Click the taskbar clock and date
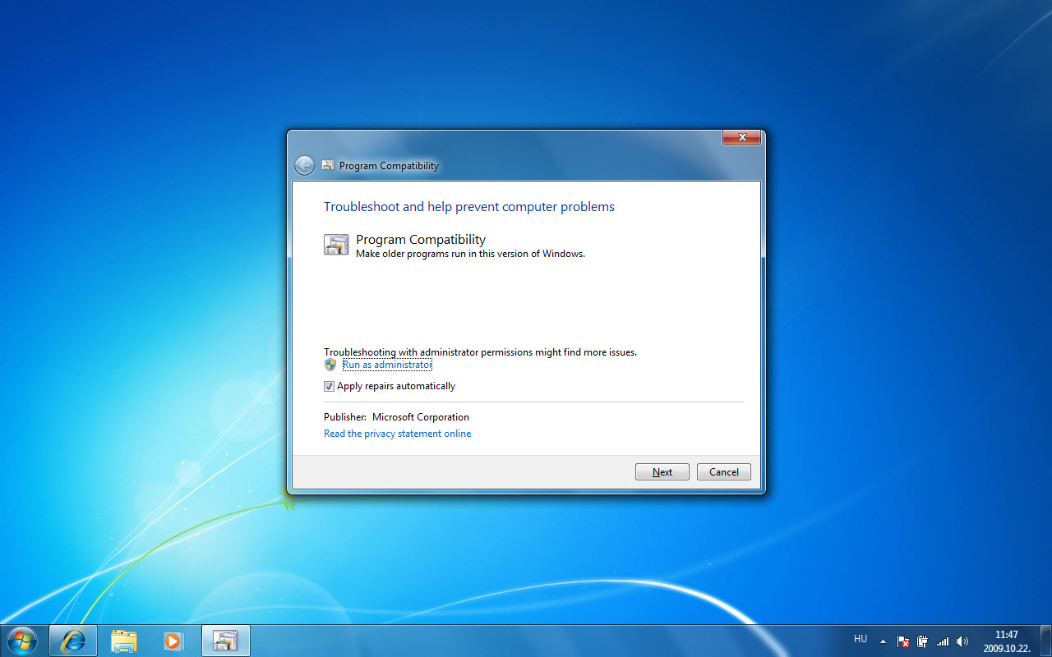The image size is (1052, 657). coord(1006,641)
